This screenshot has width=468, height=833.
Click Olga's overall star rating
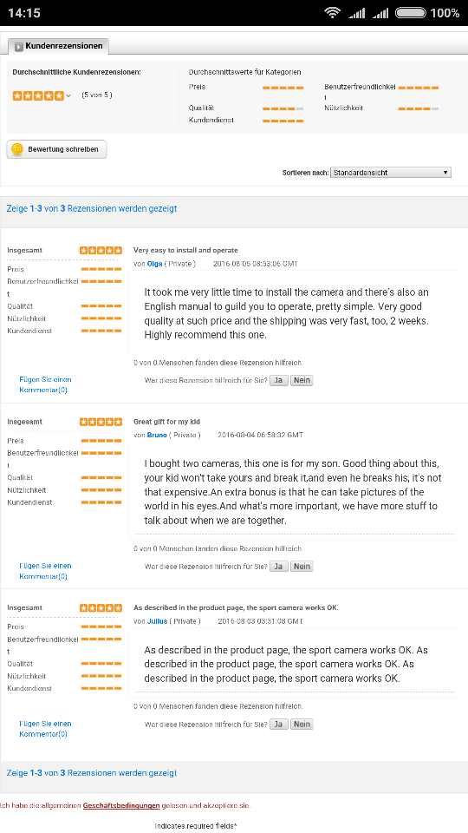[101, 250]
